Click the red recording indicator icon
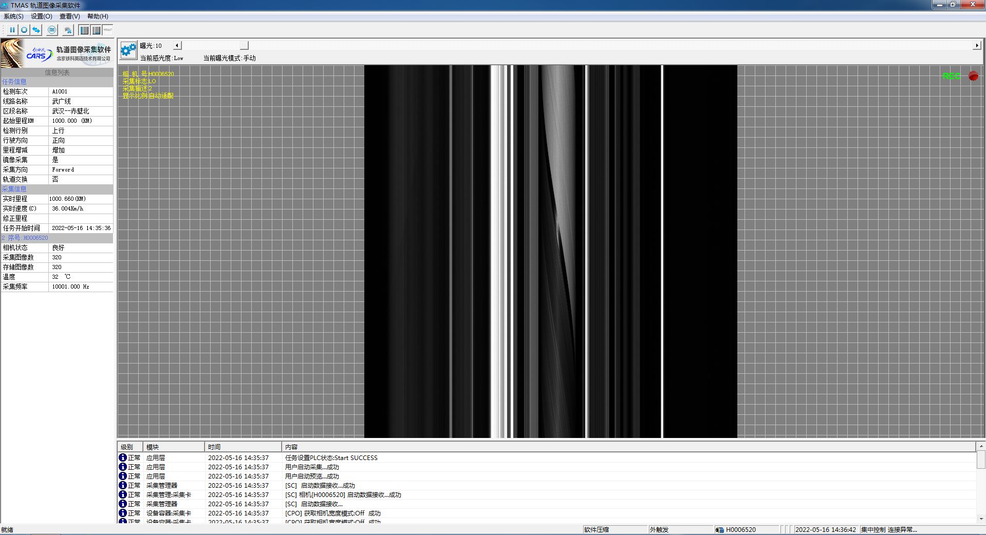 pyautogui.click(x=973, y=76)
